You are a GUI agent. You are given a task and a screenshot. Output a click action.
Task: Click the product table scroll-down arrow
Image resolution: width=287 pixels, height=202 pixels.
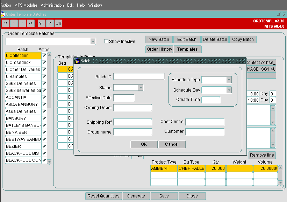point(280,183)
